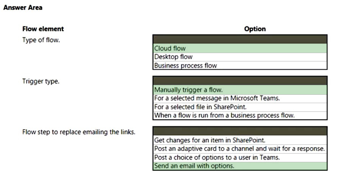The width and height of the screenshot is (341, 185).
Task: Click the Option column heading
Action: pos(255,29)
